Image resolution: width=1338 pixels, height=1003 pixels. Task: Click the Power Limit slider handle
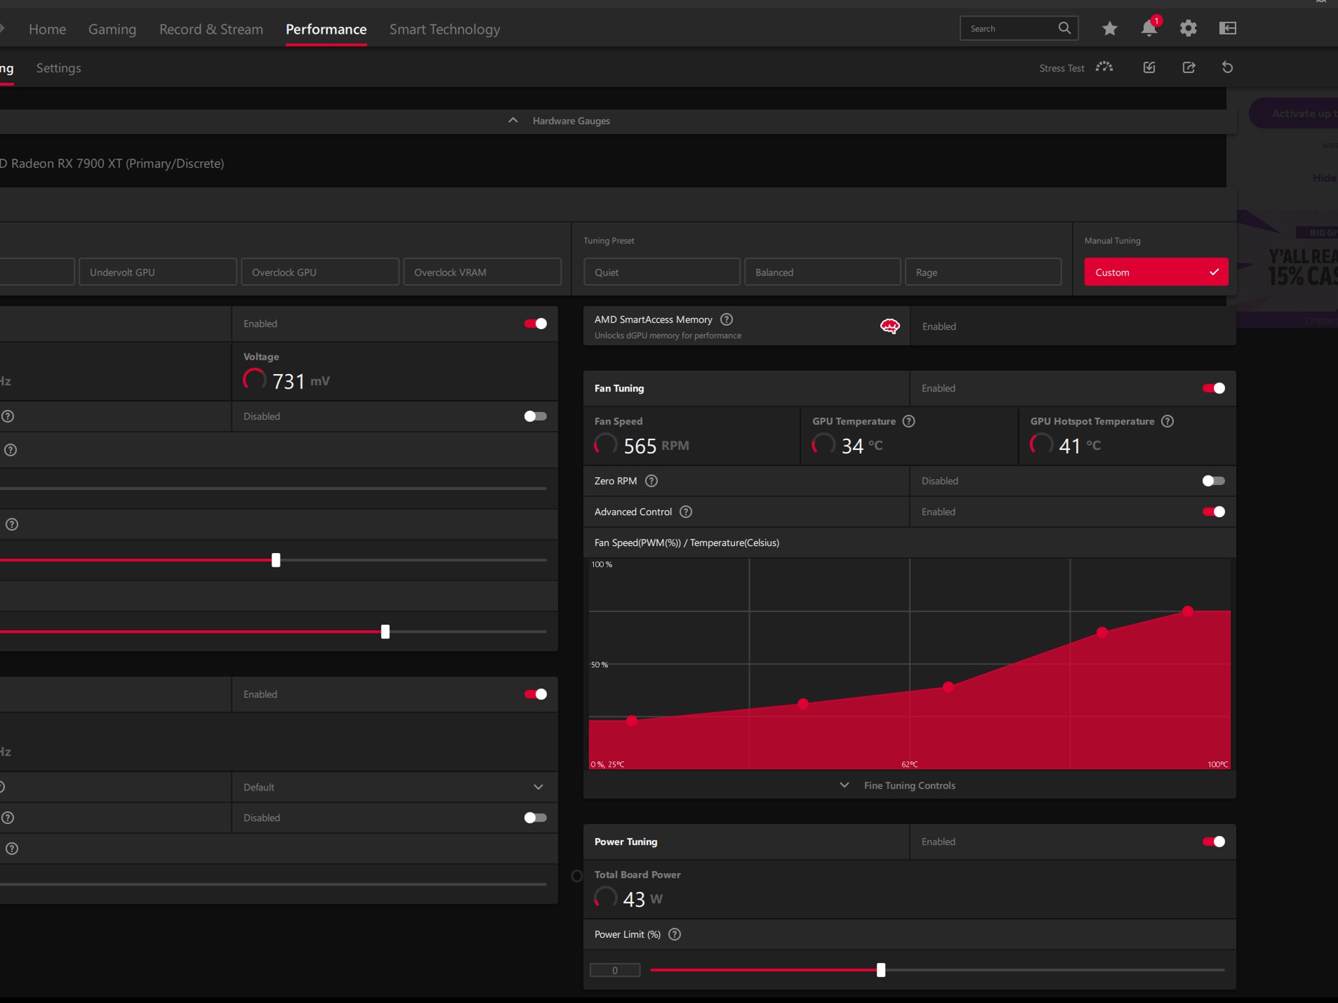pos(881,970)
